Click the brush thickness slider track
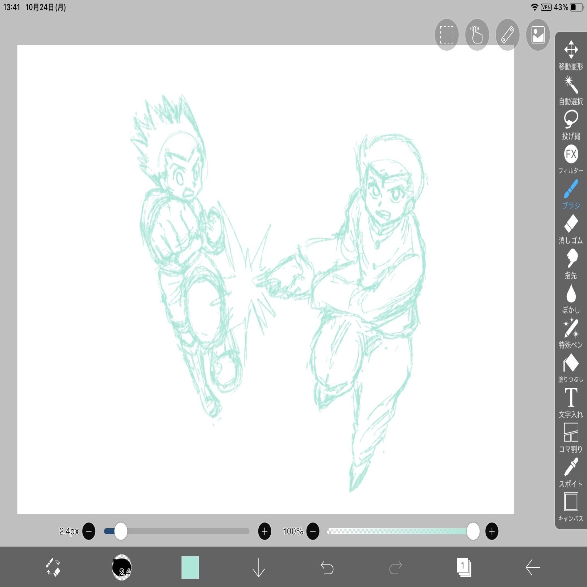The width and height of the screenshot is (587, 587). pyautogui.click(x=177, y=531)
